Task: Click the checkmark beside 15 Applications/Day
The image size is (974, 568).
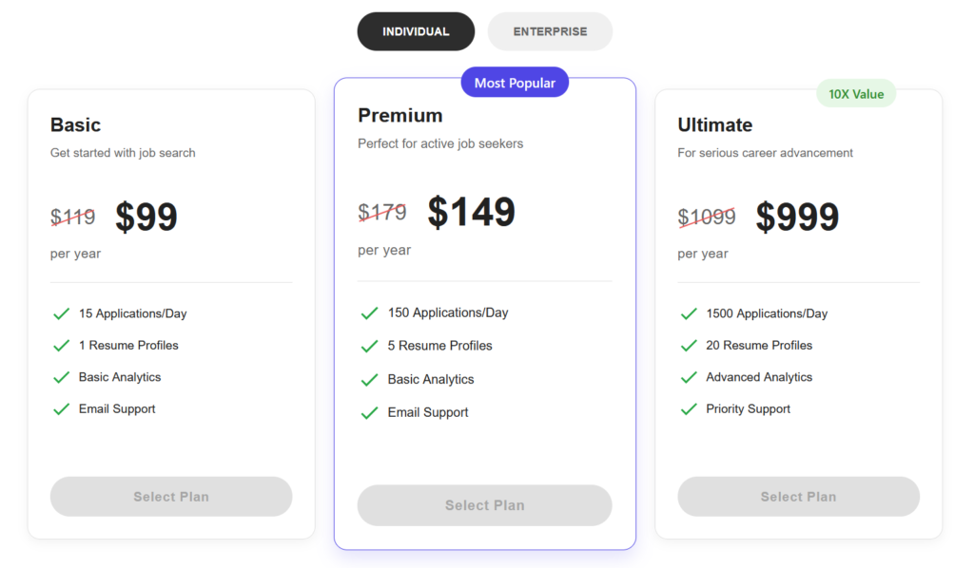Action: coord(62,313)
